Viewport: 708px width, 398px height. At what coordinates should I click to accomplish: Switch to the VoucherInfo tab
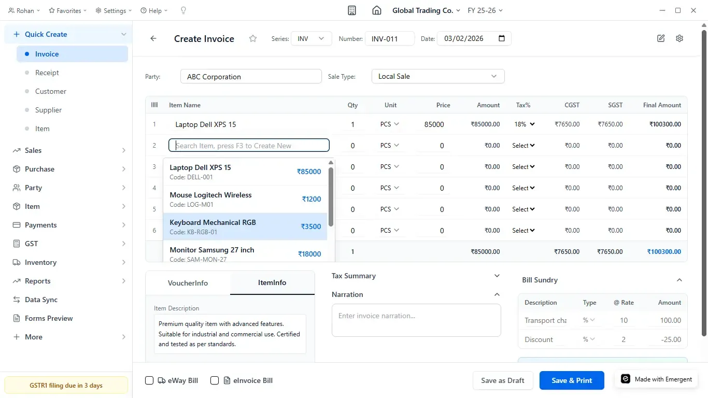pyautogui.click(x=187, y=283)
